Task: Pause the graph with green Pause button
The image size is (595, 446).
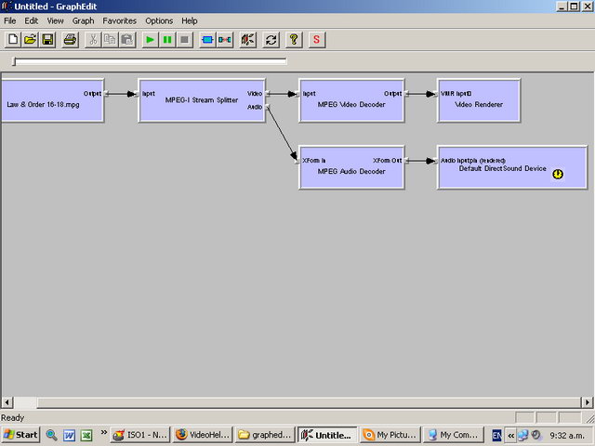Action: [167, 39]
